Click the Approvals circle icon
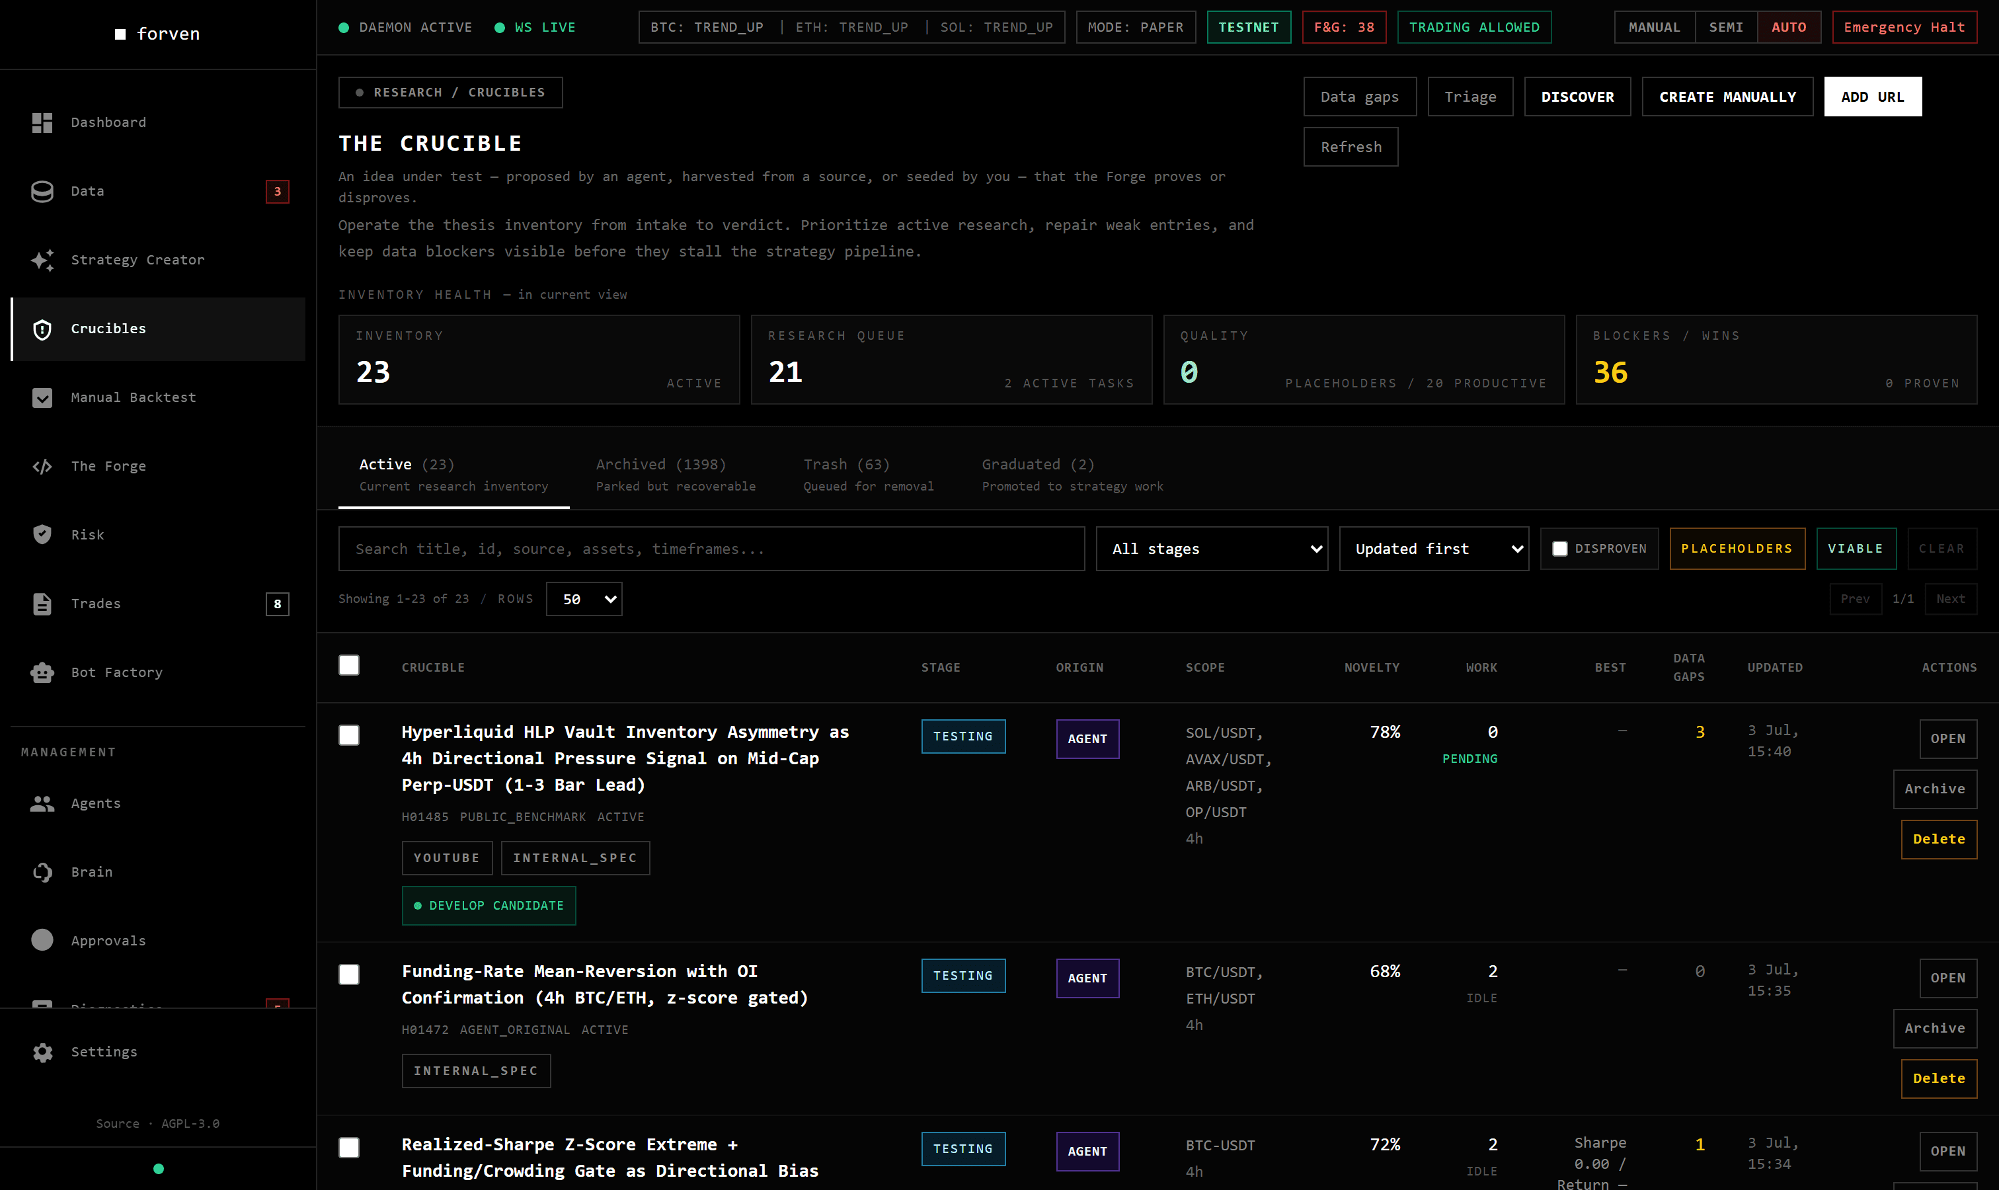The height and width of the screenshot is (1190, 1999). [x=42, y=941]
